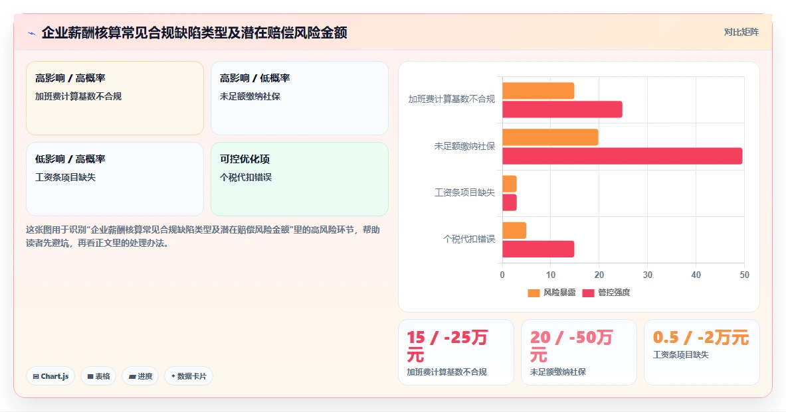Viewport: 786px width, 412px height.
Task: Click 加班费计算基数不合规 caption under 15 / -25万元
Action: 446,372
